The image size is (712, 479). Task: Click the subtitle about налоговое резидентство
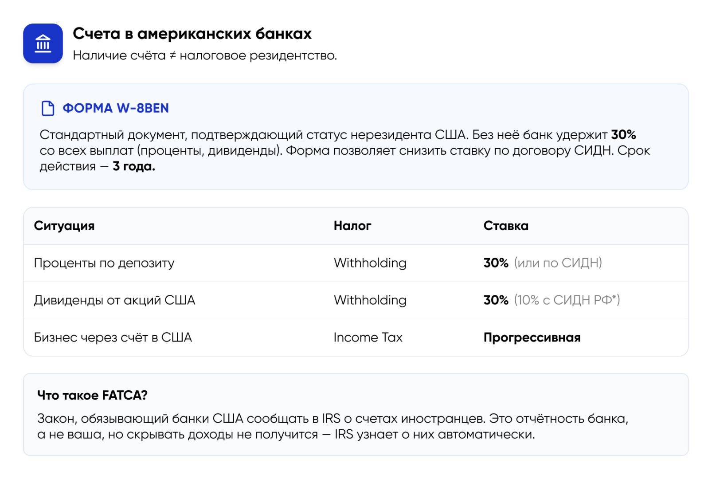click(x=204, y=56)
